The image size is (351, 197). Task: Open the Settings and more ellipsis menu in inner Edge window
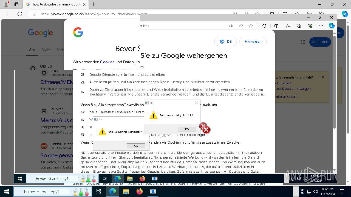coord(321,26)
